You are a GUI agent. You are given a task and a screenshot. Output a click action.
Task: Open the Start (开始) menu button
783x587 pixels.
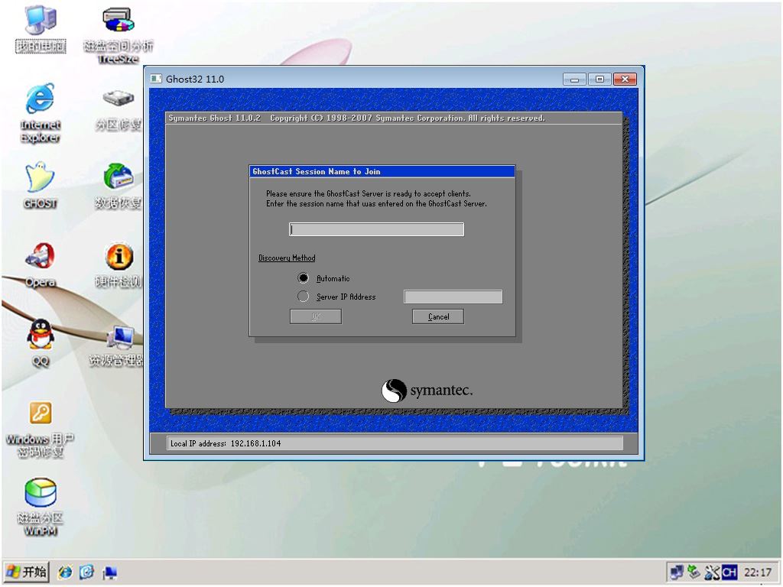pos(27,572)
